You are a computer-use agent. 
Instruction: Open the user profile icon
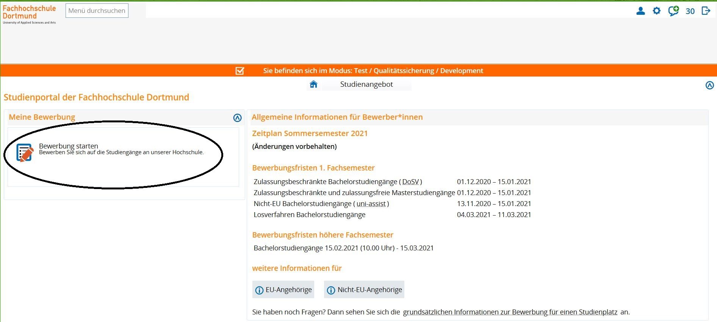pos(640,11)
